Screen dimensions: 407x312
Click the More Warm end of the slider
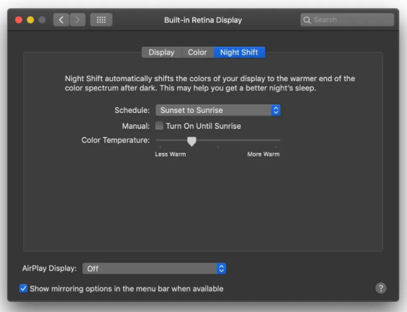278,141
